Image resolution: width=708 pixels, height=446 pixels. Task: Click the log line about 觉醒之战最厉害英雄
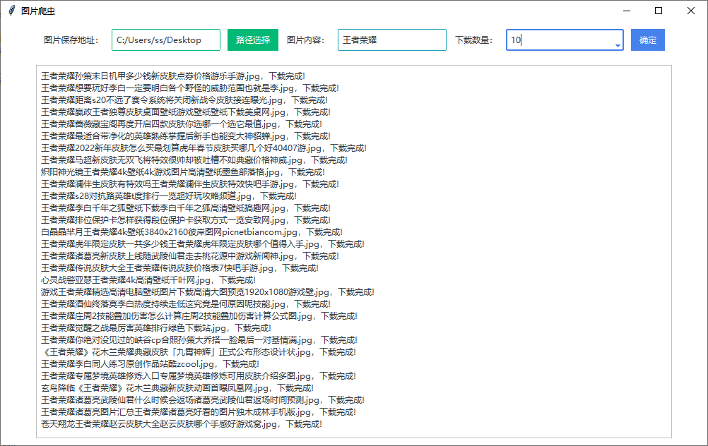pos(156,328)
